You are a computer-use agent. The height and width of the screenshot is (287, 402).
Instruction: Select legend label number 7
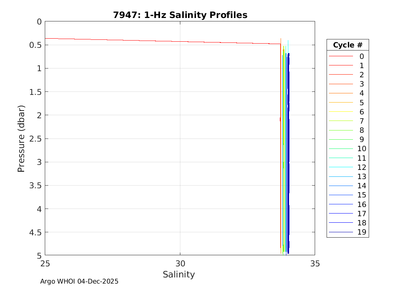[361, 121]
